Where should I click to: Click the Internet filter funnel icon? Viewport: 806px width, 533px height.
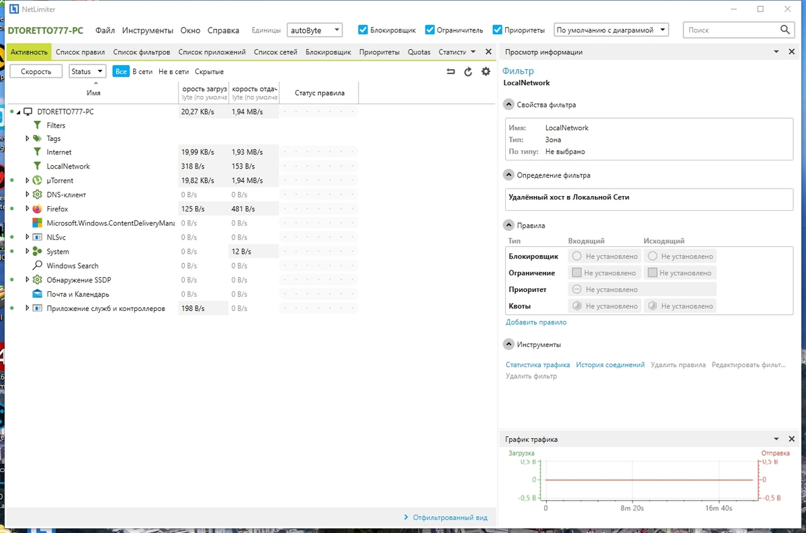(x=38, y=152)
